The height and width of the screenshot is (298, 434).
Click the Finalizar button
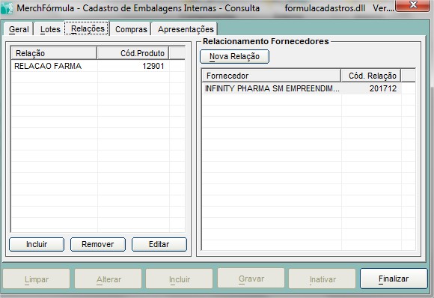coord(394,279)
